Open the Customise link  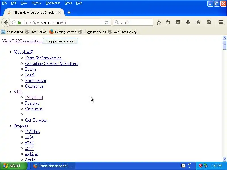[34, 109]
